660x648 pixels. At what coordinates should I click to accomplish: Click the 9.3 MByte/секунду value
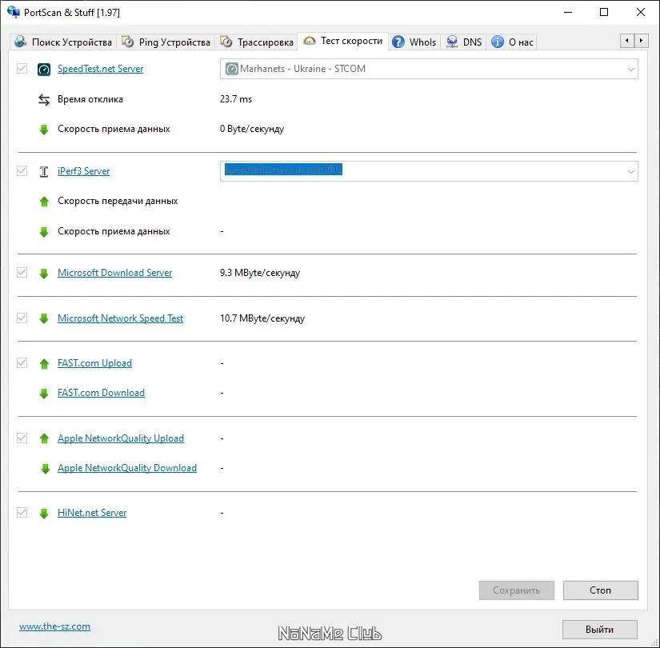260,273
